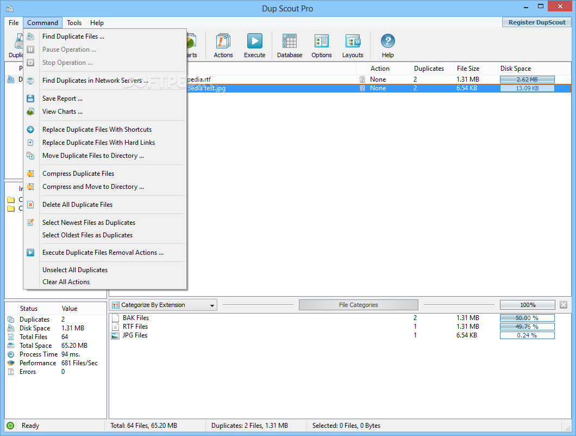Click the Compress and Move to Directory icon
The image size is (576, 436).
coord(30,187)
